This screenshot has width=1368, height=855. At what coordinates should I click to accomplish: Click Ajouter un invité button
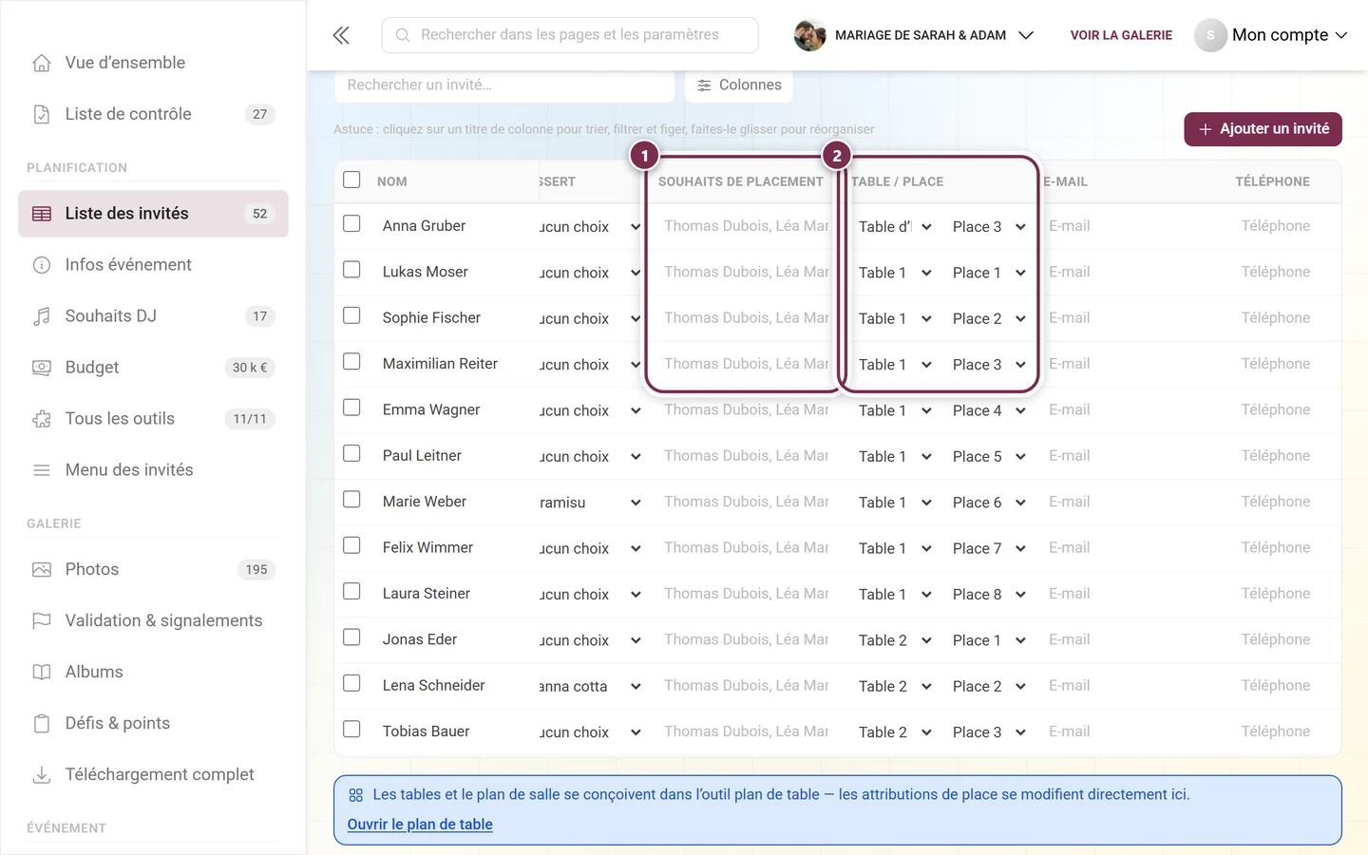coord(1263,129)
